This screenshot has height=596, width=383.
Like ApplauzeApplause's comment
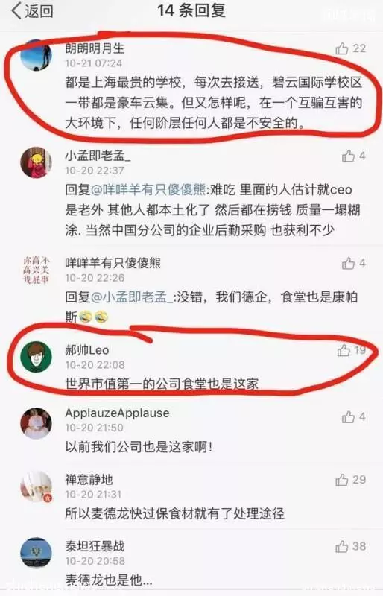tap(348, 417)
